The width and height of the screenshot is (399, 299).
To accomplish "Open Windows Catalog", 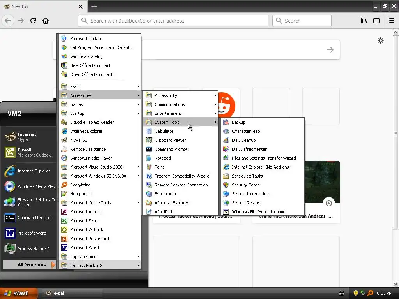I will pyautogui.click(x=100, y=56).
